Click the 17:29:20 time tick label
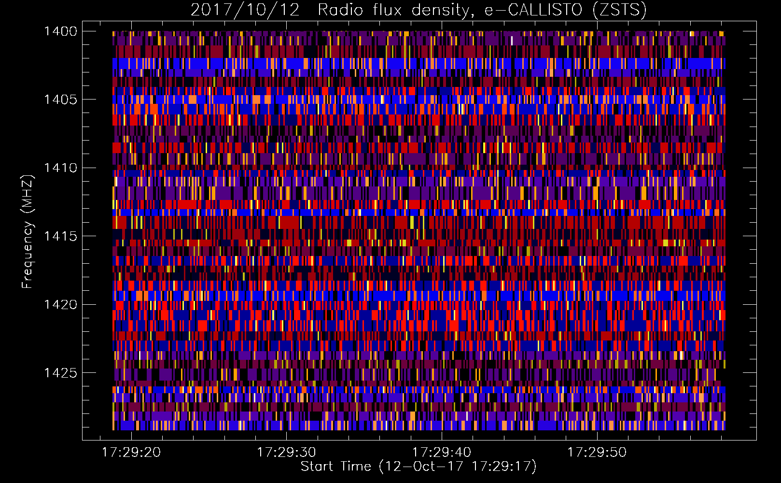Screen dimensions: 781x483 [x=131, y=453]
